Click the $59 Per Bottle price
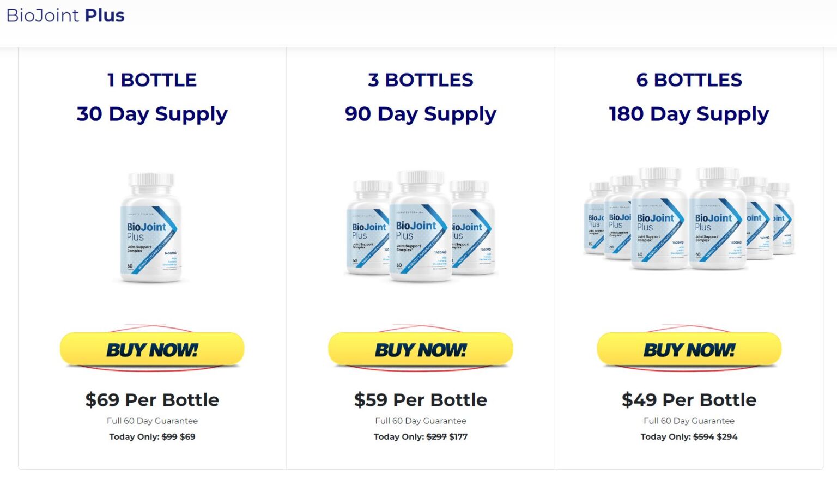This screenshot has width=837, height=480. (x=421, y=400)
